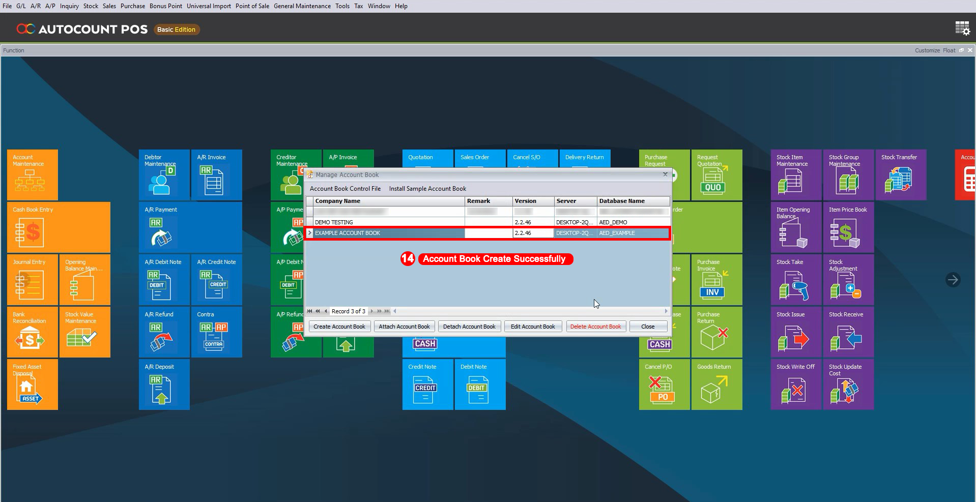
Task: Open the G/L menu
Action: tap(21, 6)
